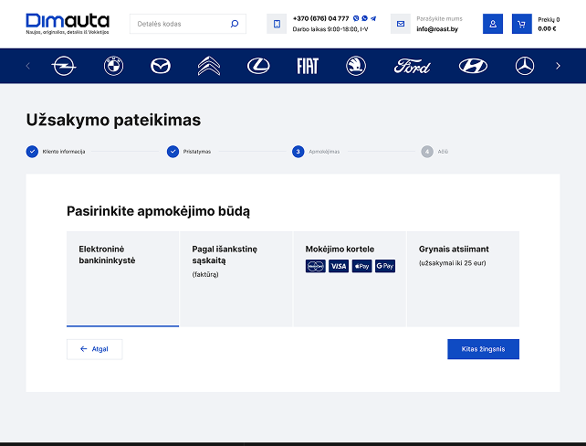Image resolution: width=586 pixels, height=446 pixels.
Task: Click the Mastercard logo
Action: pyautogui.click(x=316, y=266)
